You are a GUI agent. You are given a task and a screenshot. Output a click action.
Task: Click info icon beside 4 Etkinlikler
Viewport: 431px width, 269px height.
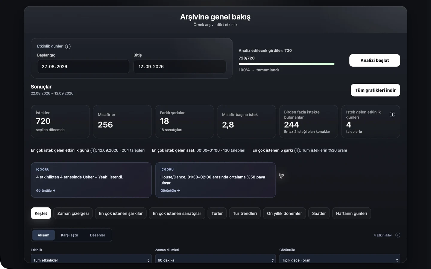click(398, 235)
